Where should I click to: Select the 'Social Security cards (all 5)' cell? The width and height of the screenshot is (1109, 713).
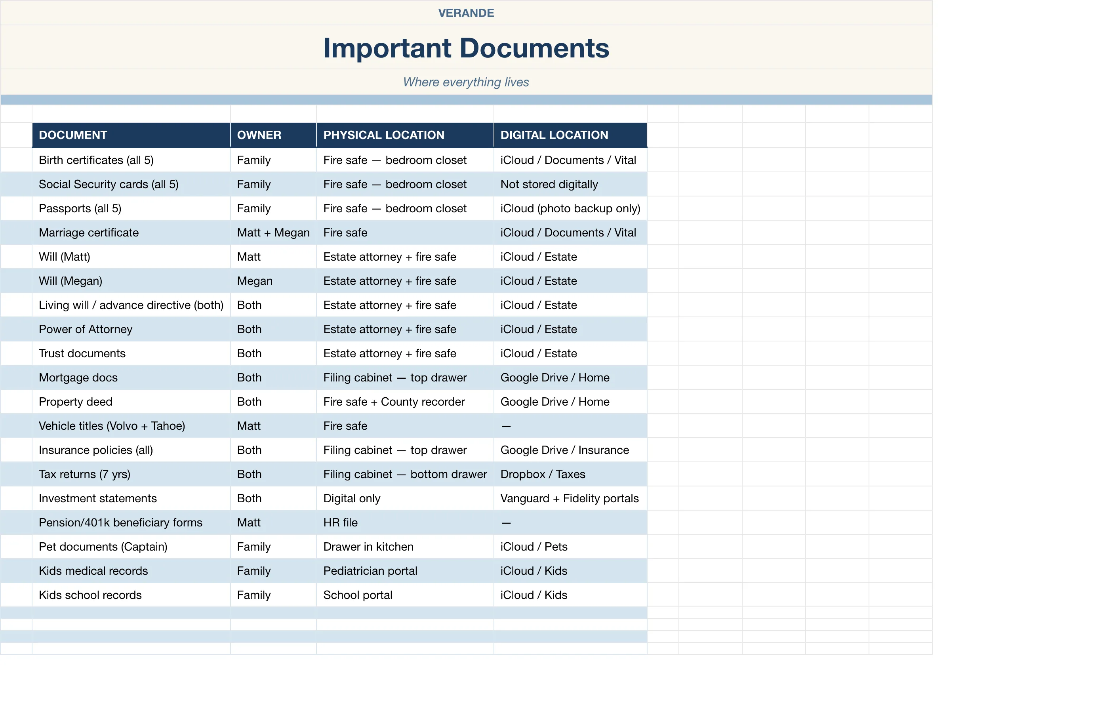pos(131,184)
